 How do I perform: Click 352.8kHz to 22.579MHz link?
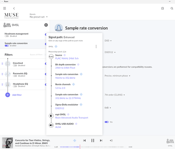68,98
